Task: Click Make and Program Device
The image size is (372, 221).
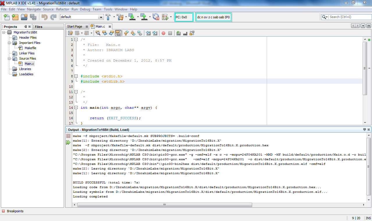Action: 132,17
